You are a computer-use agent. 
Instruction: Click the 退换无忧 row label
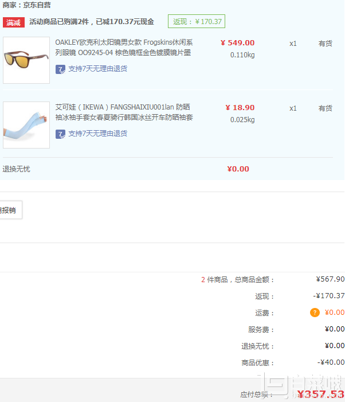(x=17, y=169)
